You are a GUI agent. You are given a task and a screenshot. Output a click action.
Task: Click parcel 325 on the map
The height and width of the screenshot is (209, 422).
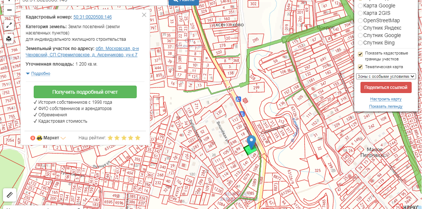318,170
